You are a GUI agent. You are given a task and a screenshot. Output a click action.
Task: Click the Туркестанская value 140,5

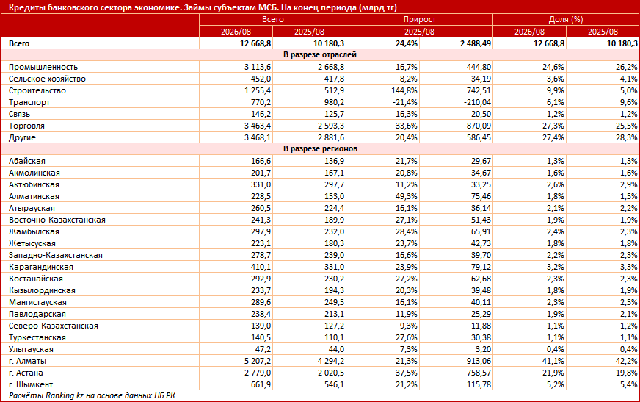(261, 338)
